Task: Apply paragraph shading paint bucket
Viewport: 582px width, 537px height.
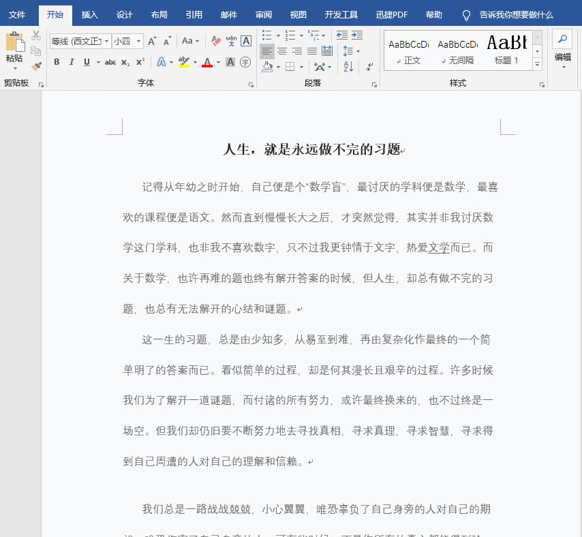Action: (x=267, y=67)
